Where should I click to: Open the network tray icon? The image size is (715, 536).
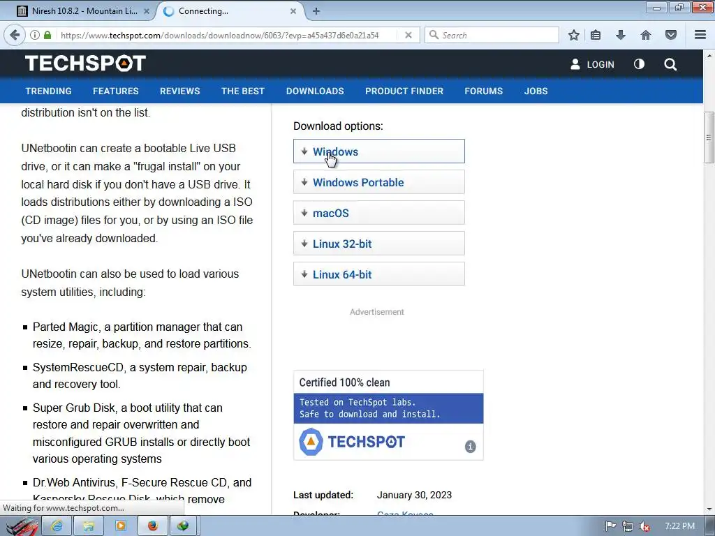click(x=628, y=526)
